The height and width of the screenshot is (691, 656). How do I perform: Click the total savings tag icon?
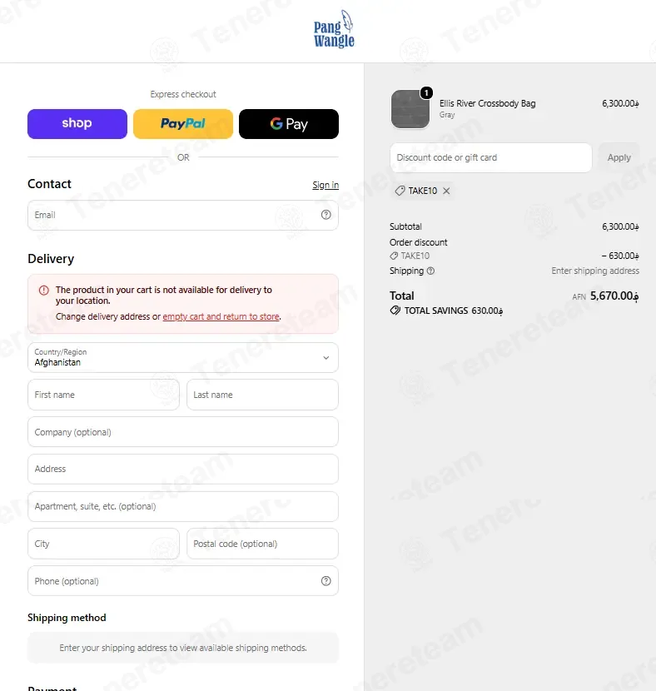point(395,311)
